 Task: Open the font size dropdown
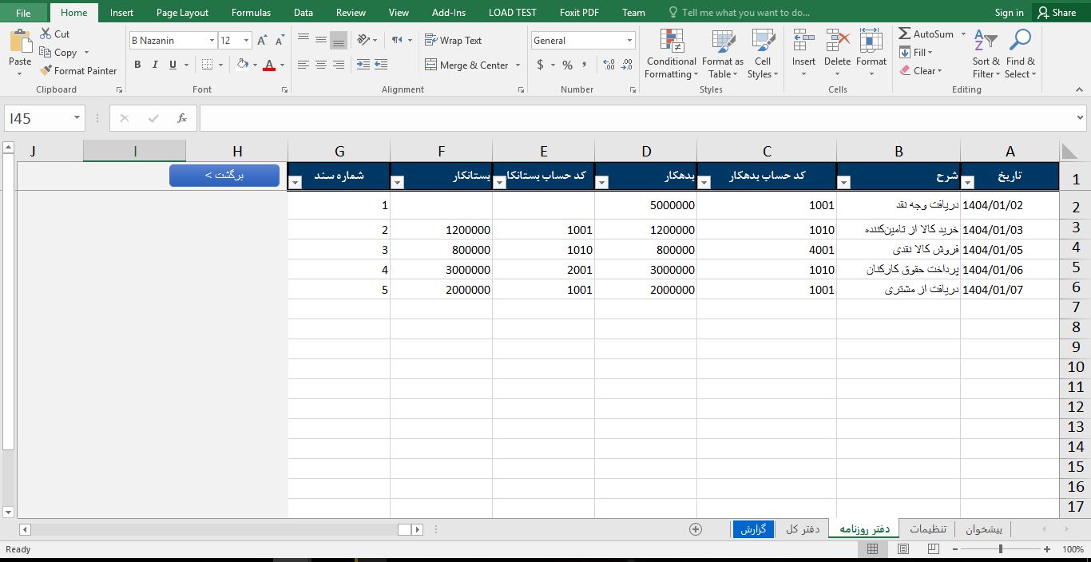246,40
